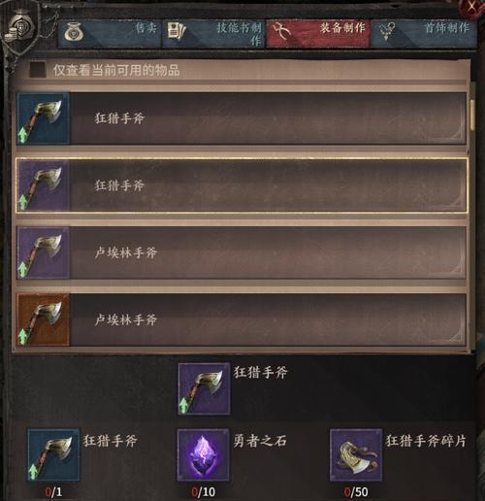Click the recipe list scrollbar handle

click(x=472, y=115)
